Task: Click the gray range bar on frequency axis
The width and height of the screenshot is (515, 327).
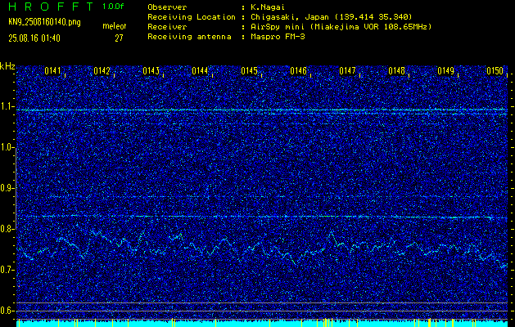Action: pos(16,189)
